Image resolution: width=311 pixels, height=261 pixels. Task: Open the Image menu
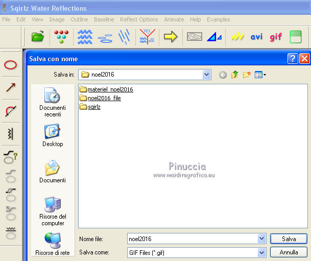[x=57, y=19]
